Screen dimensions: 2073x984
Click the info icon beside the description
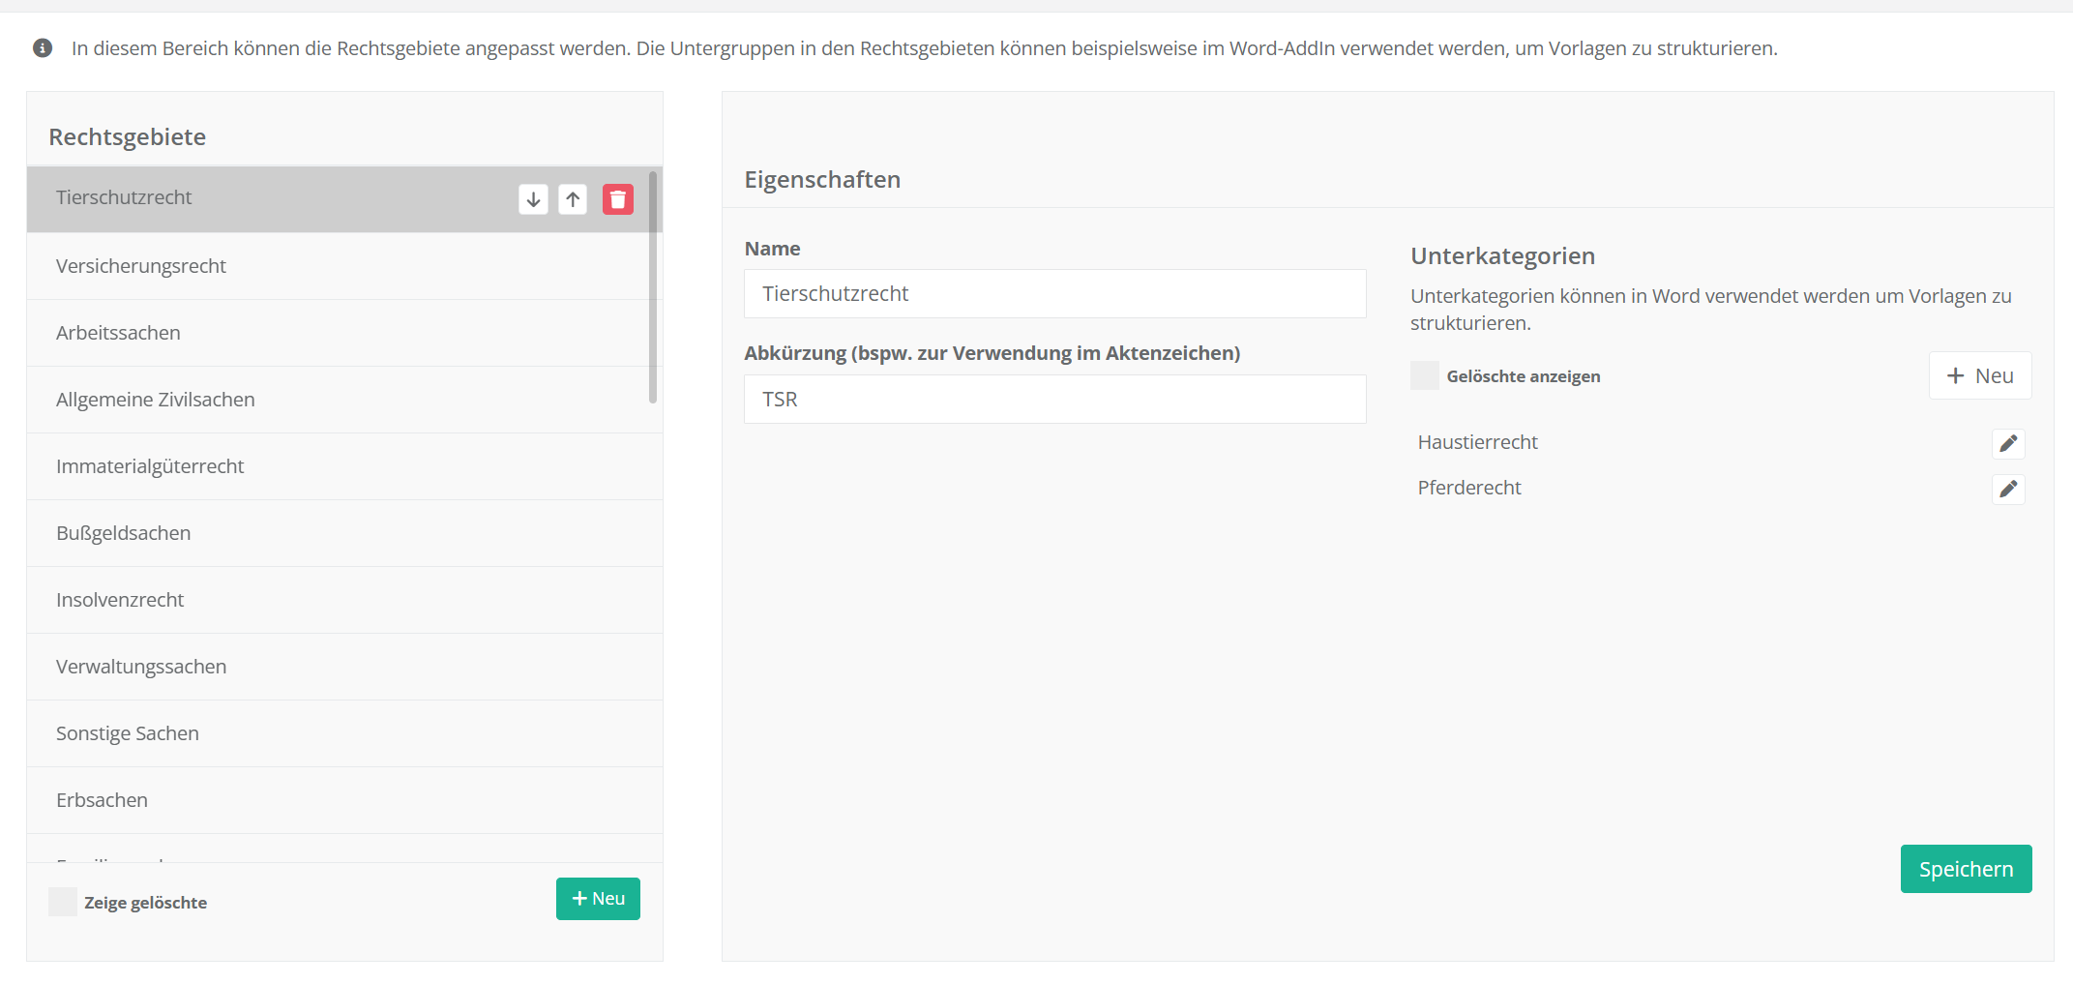click(x=43, y=48)
